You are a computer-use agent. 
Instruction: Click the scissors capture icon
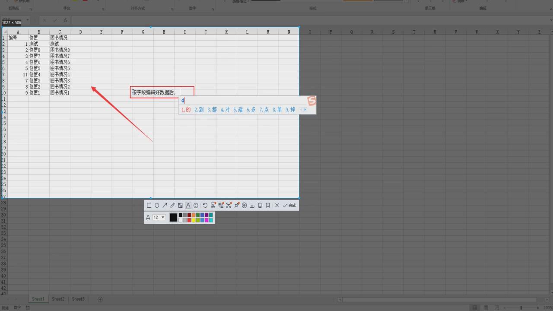tap(213, 205)
